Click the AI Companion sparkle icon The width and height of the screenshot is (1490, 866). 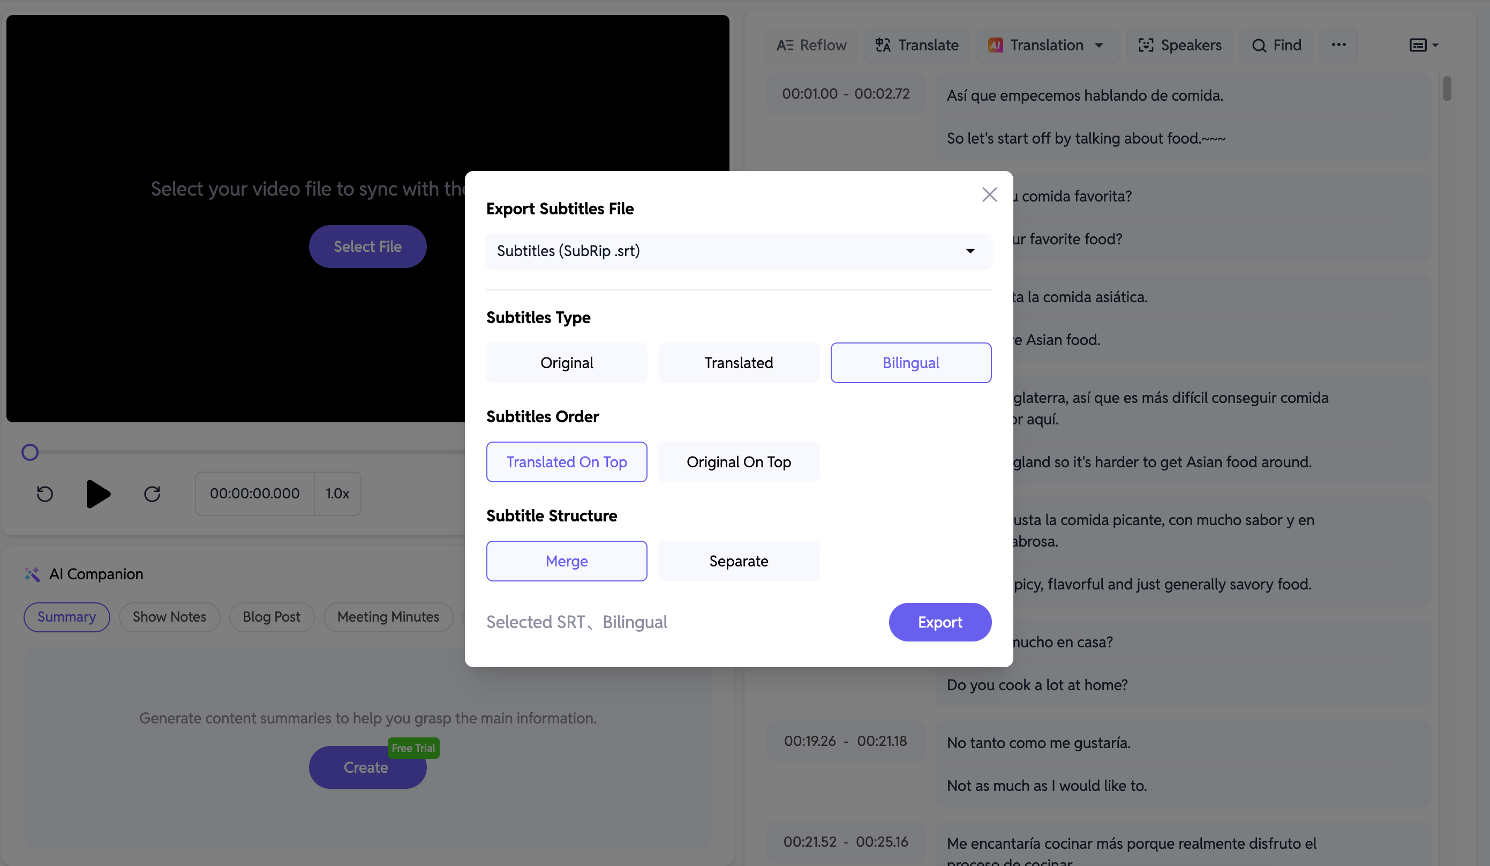(31, 573)
